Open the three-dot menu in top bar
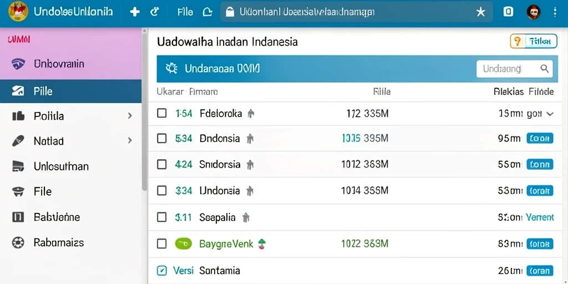 click(555, 12)
